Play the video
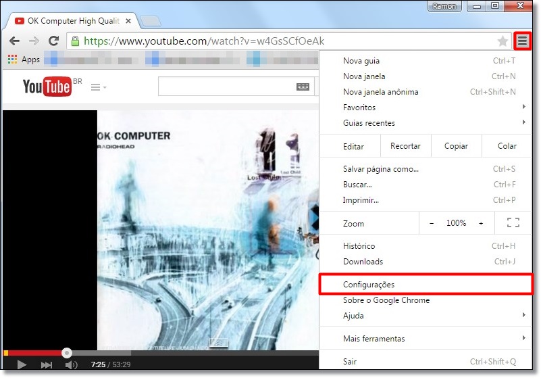 [x=22, y=364]
